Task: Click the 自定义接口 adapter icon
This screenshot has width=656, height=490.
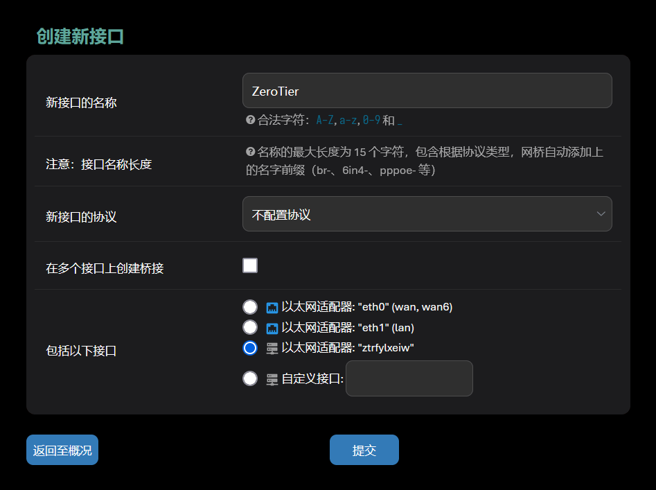Action: pos(272,379)
